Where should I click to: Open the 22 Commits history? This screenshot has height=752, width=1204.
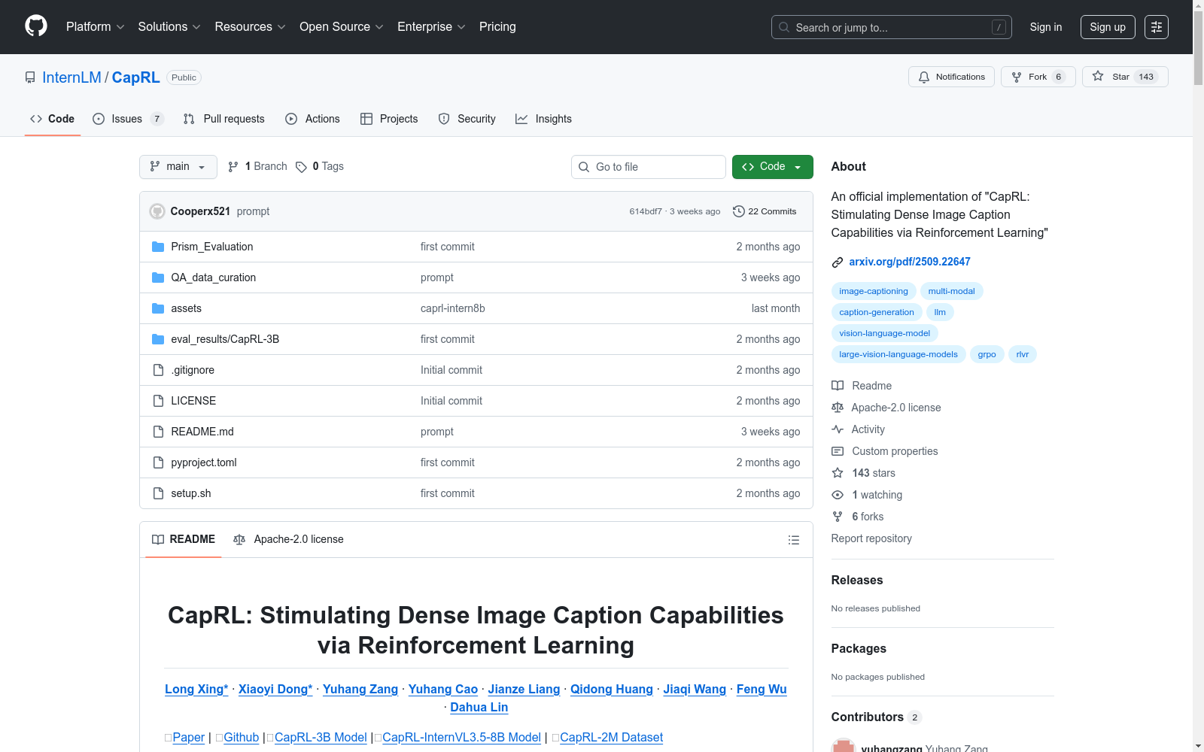765,211
